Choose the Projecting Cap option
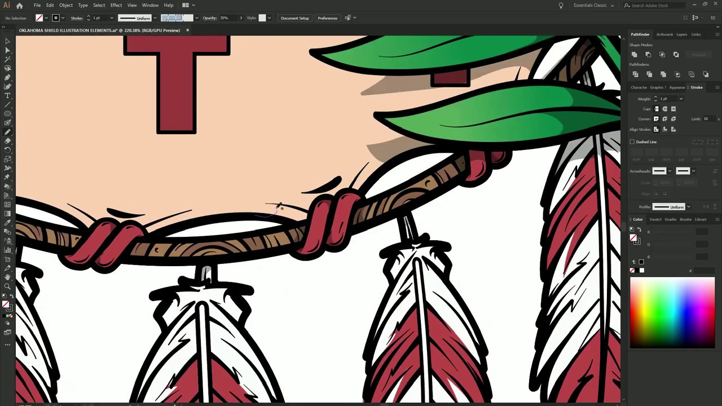Screen dimensions: 722x406 tap(673, 109)
